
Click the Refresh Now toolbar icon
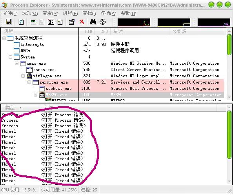pyautogui.click(x=21, y=22)
